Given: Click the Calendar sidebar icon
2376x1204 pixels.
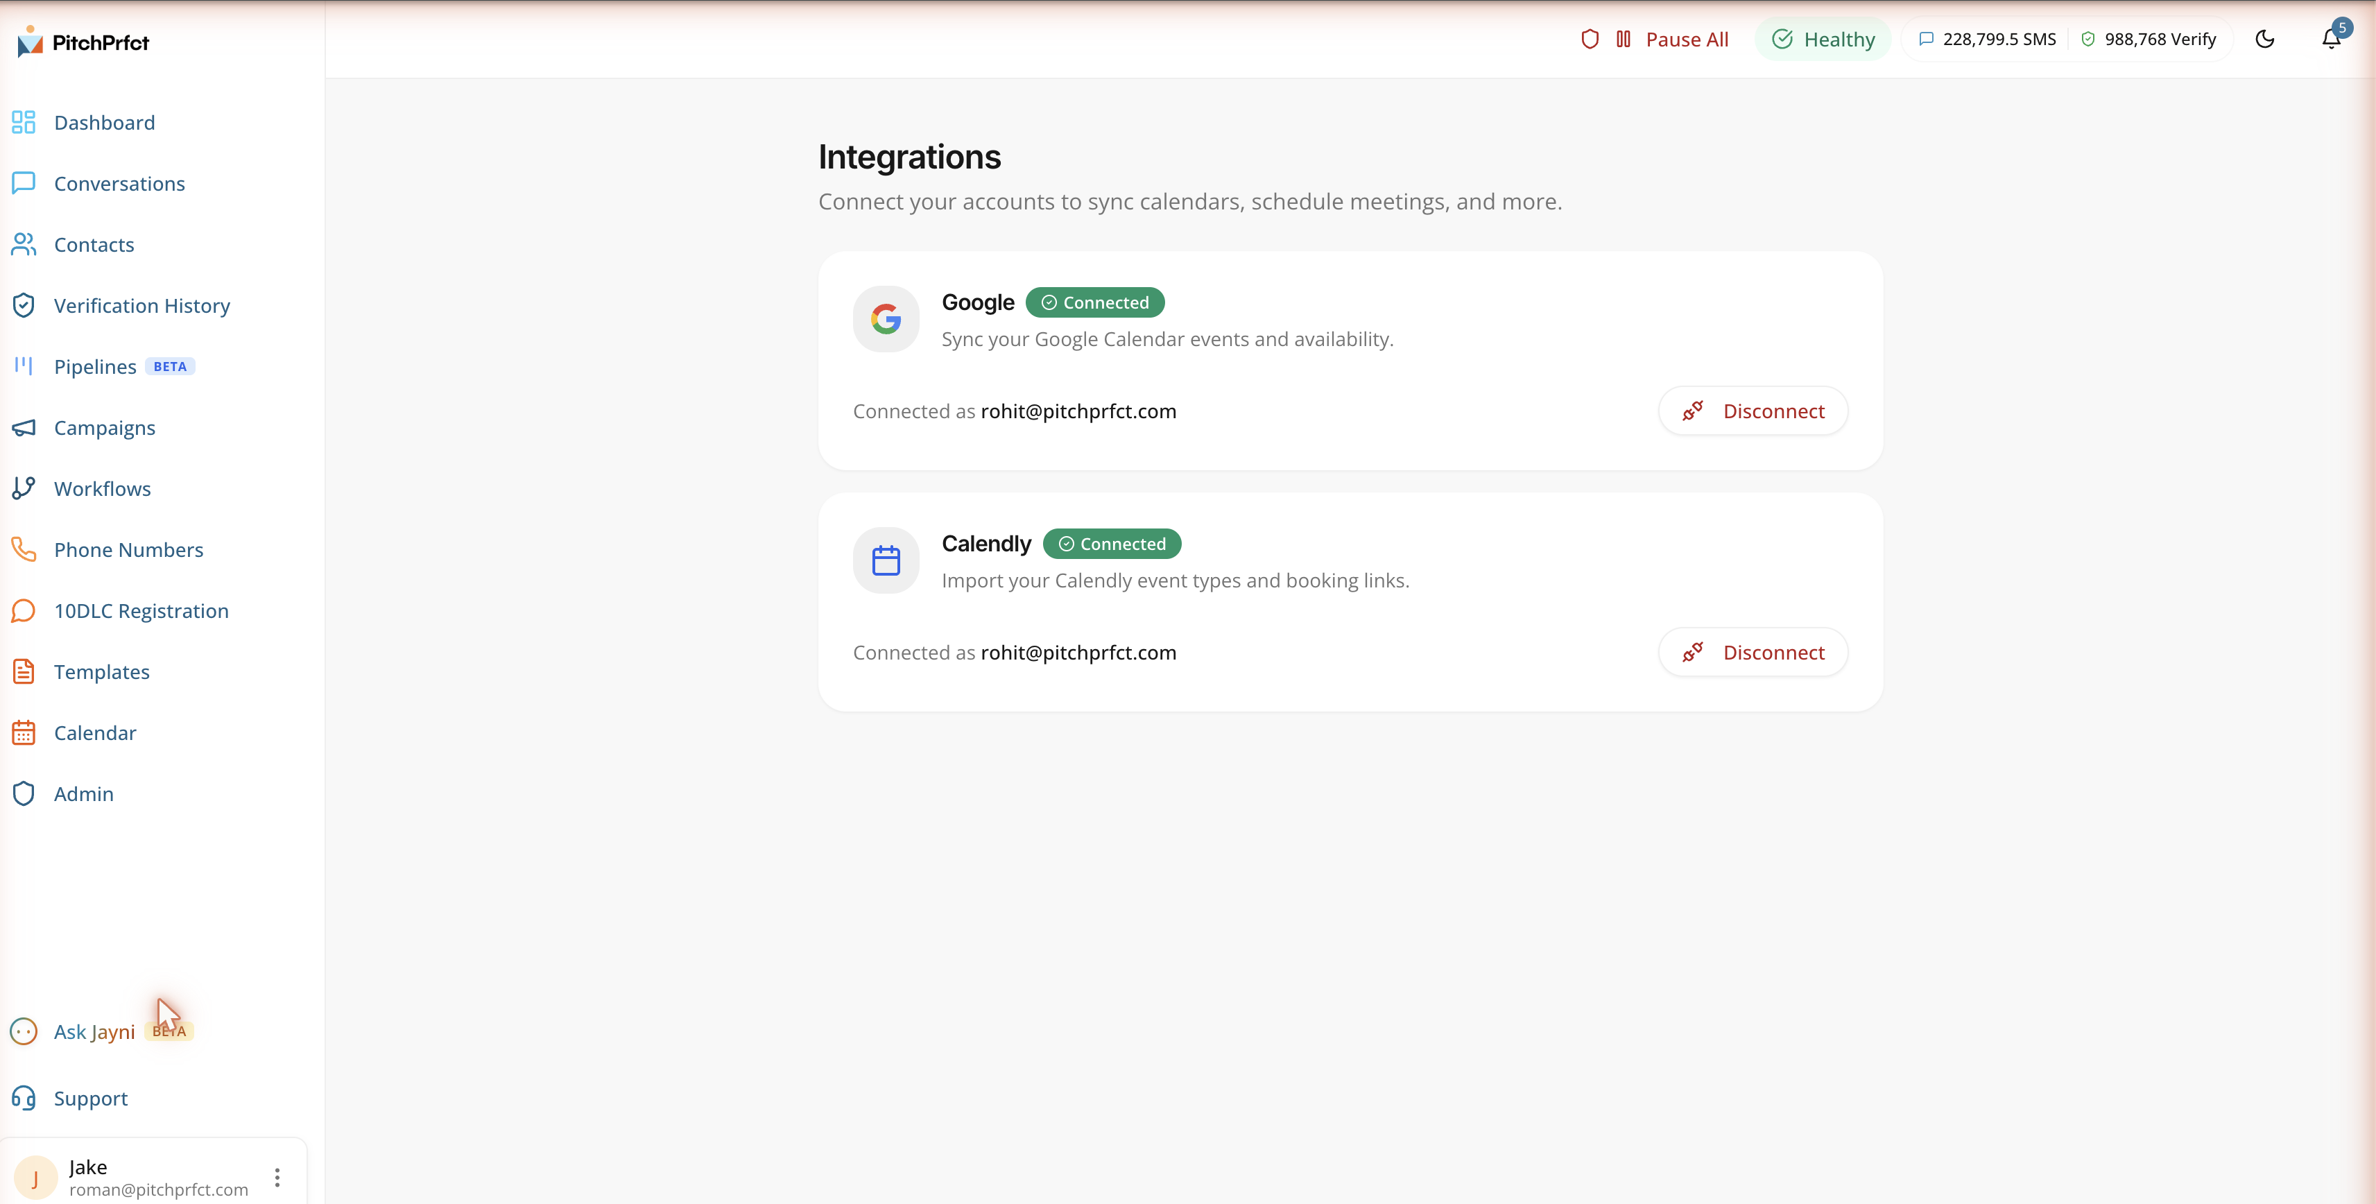Looking at the screenshot, I should 24,732.
